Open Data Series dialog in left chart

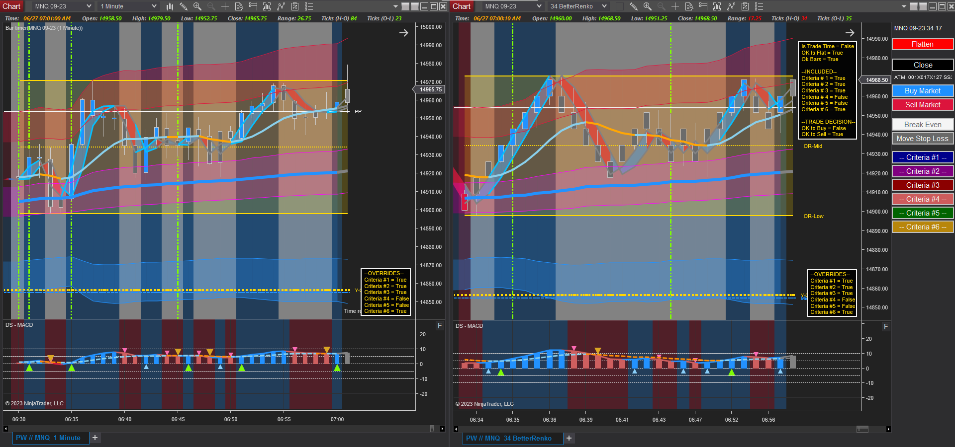click(x=267, y=6)
